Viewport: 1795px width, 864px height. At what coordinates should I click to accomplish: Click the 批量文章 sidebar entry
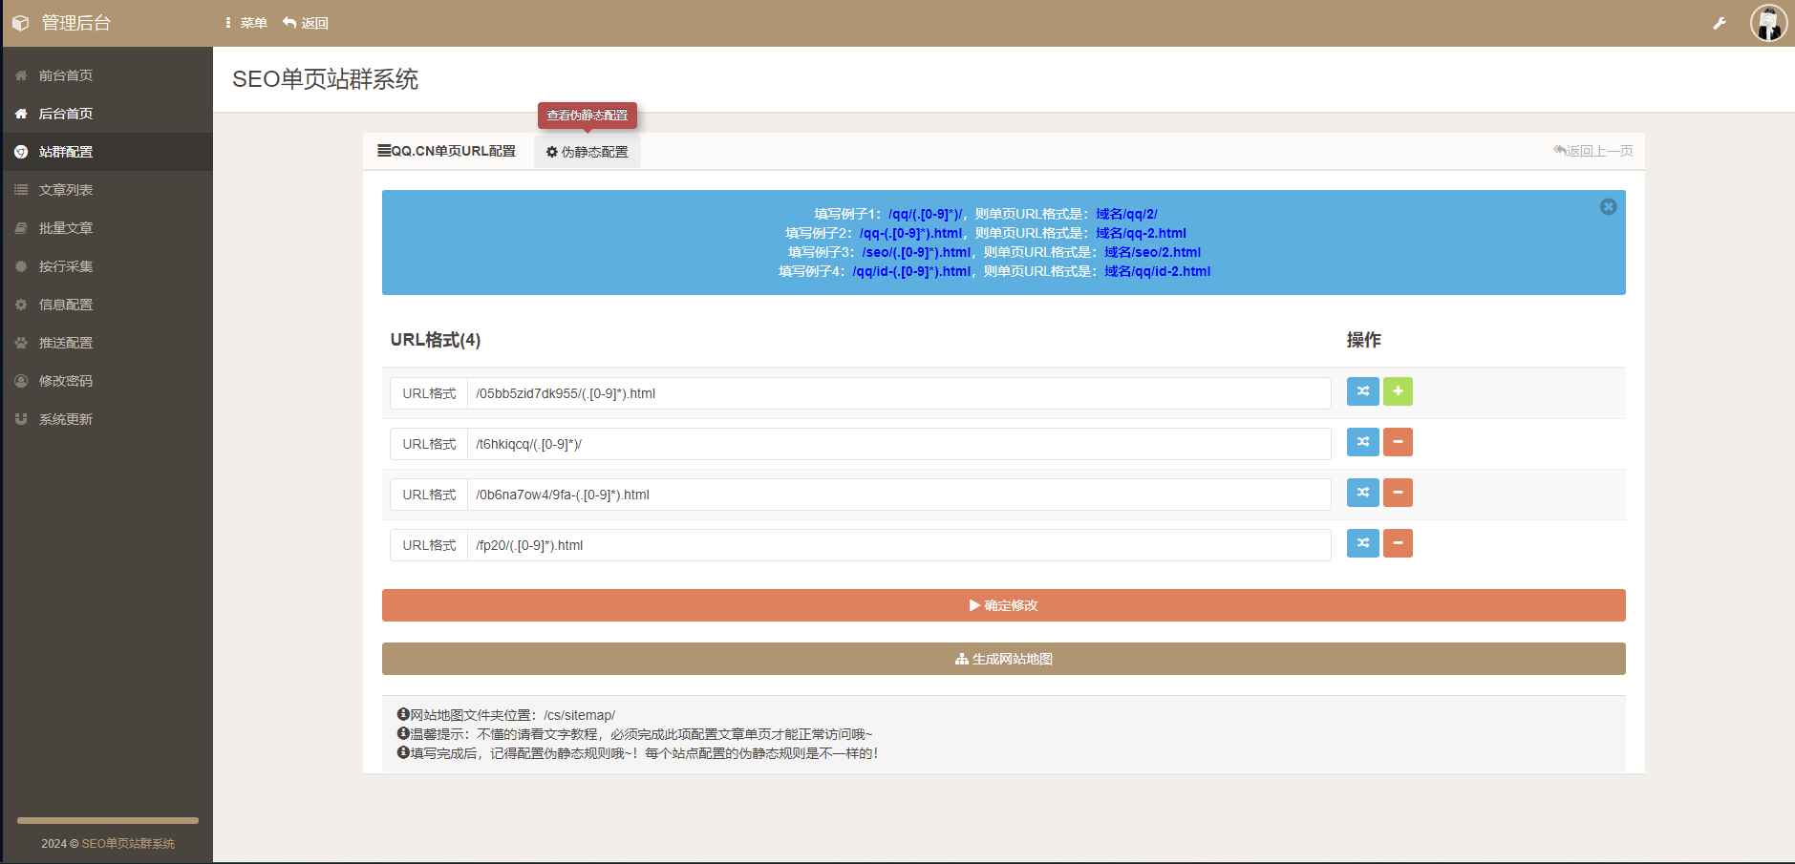65,227
